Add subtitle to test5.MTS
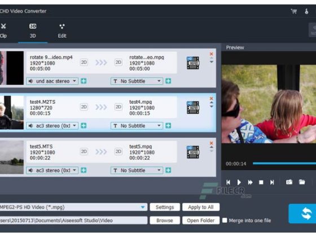Image resolution: width=316 pixels, height=237 pixels. point(168,170)
